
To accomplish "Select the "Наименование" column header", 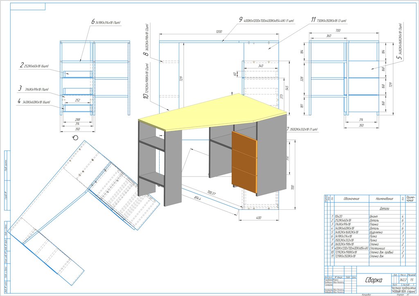I will click(x=384, y=199).
